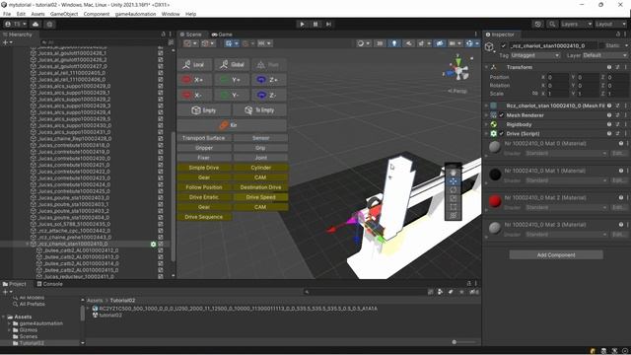Open the Shader dropdown for Mat 0 material
The width and height of the screenshot is (631, 355).
click(566, 154)
